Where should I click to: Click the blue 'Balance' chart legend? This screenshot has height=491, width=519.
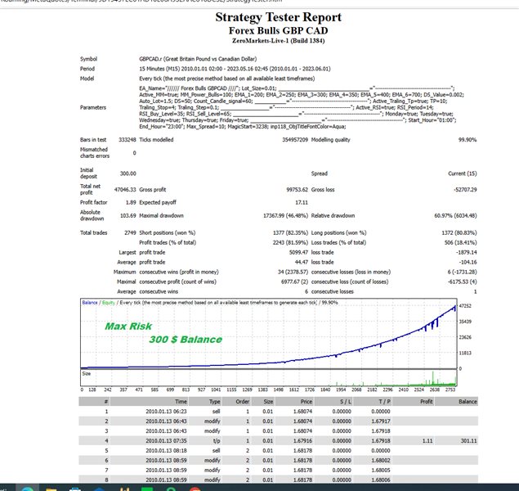[90, 303]
